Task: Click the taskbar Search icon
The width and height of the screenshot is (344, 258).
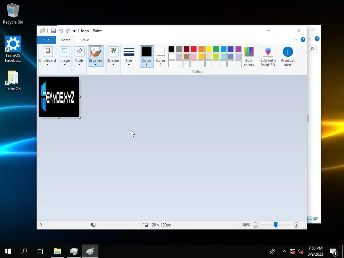Action: point(24,251)
